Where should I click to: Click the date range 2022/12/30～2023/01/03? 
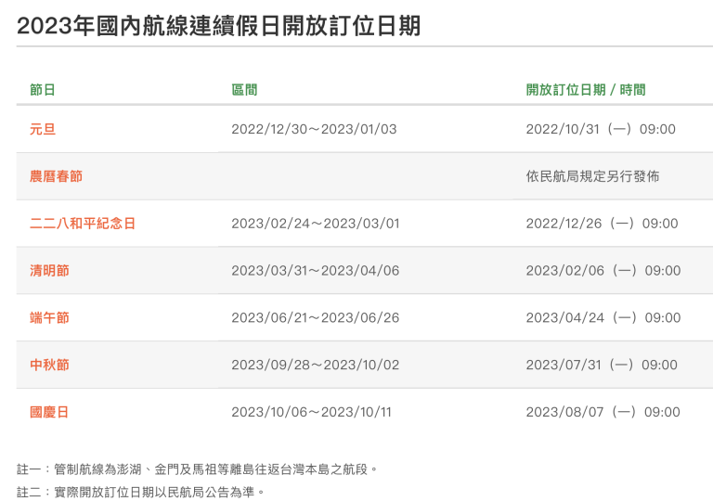pyautogui.click(x=314, y=129)
